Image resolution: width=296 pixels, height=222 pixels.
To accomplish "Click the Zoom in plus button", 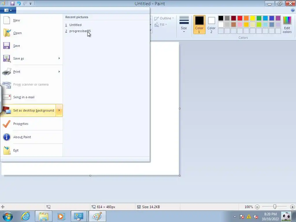I will (293, 207).
